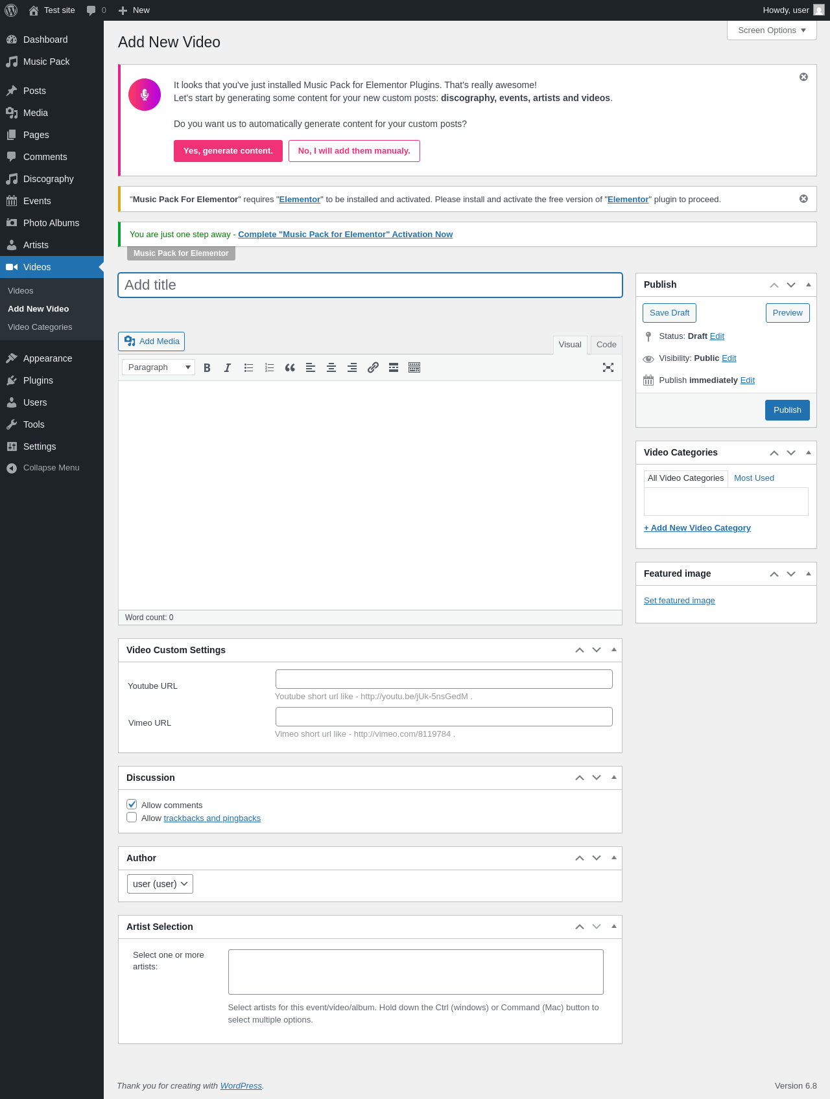Expand Screen Options panel
830x1099 pixels.
772,30
